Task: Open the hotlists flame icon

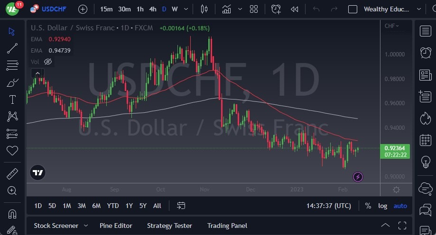Action: tap(426, 118)
